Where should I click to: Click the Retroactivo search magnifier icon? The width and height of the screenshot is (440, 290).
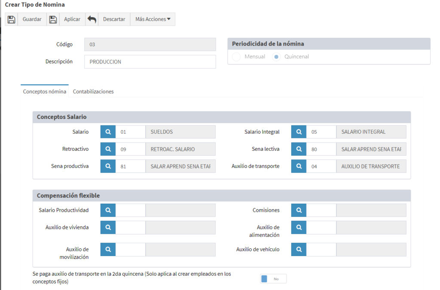[x=108, y=149]
